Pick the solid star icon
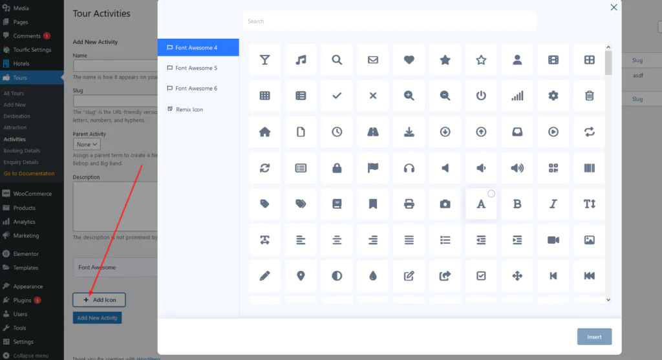Screen dimensions: 662x360 [445, 60]
